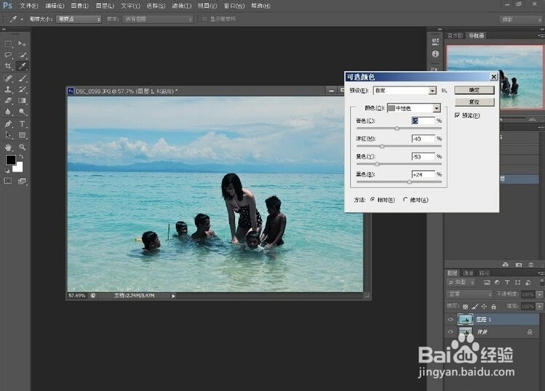Select the Rectangular Marquee tool
Screen dimensions: 545x391
[x=8, y=44]
